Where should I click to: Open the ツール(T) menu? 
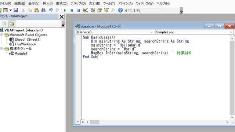pos(109,3)
